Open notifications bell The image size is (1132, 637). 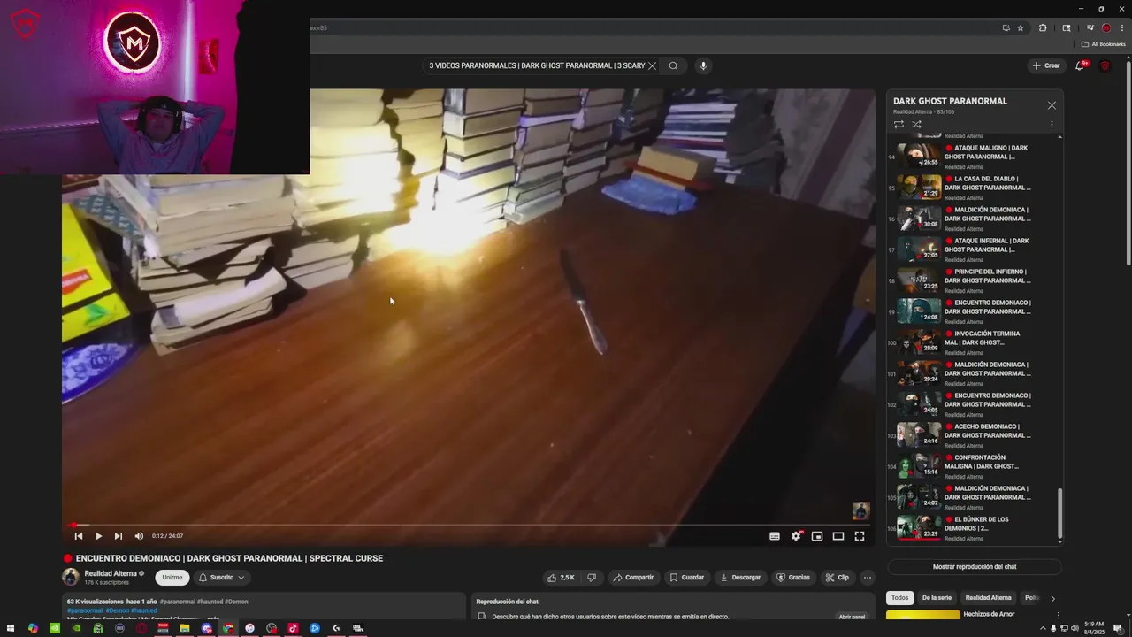click(x=1080, y=65)
